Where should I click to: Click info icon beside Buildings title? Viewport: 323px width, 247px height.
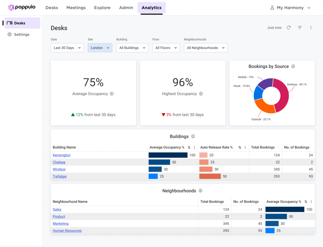tap(193, 136)
